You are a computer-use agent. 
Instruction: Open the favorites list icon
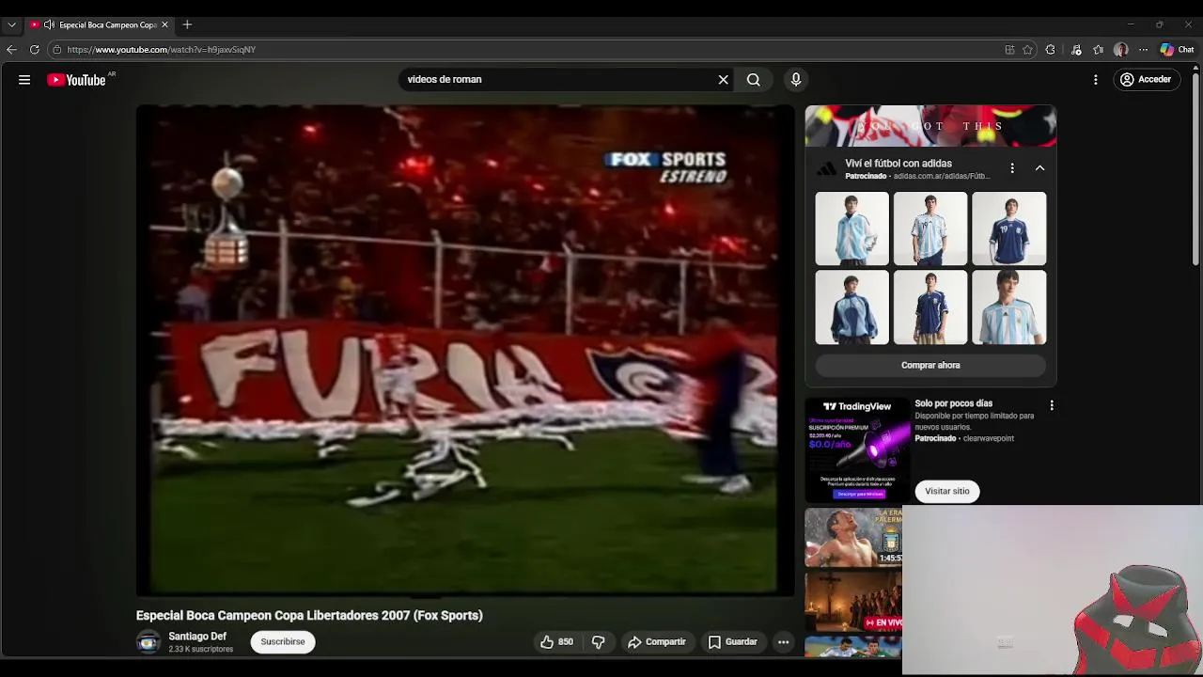click(1099, 50)
